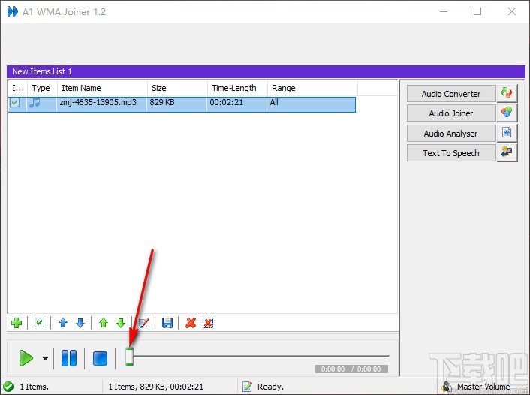
Task: Click the Ready status notepad icon
Action: pyautogui.click(x=247, y=387)
